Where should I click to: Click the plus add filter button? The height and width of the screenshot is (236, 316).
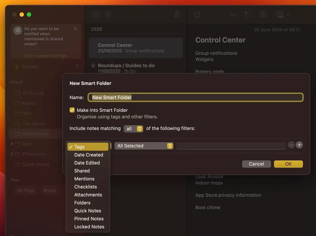299,145
